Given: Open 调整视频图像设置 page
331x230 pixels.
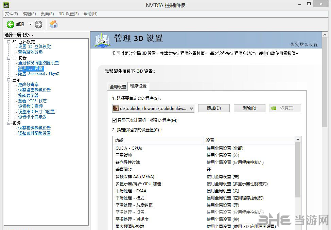Looking at the screenshot, I should [34, 133].
